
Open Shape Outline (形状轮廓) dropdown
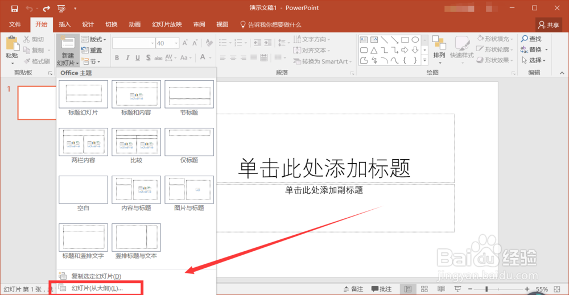(495, 49)
